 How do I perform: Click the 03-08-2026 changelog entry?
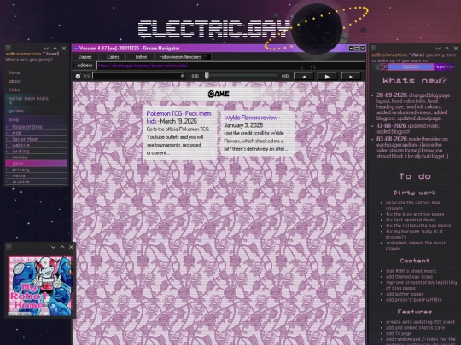pyautogui.click(x=412, y=147)
